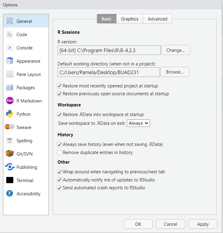Click the OK button

(x=138, y=224)
